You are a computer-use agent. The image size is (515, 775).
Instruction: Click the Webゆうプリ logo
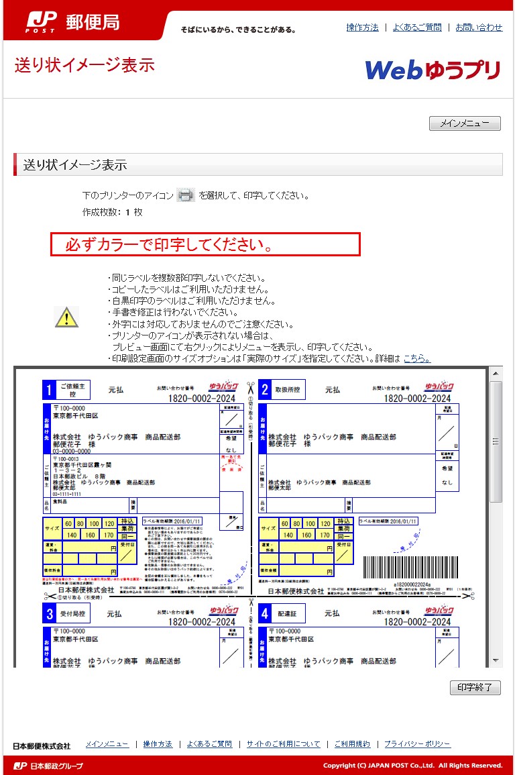[x=433, y=70]
